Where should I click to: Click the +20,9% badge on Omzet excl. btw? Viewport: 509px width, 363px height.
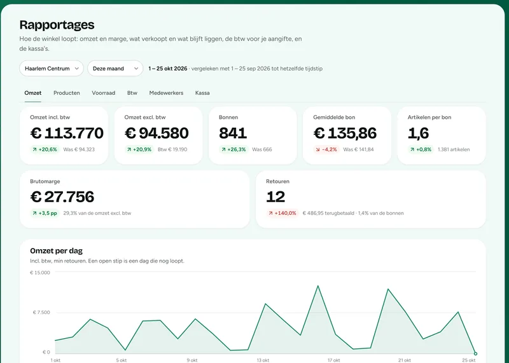click(139, 149)
